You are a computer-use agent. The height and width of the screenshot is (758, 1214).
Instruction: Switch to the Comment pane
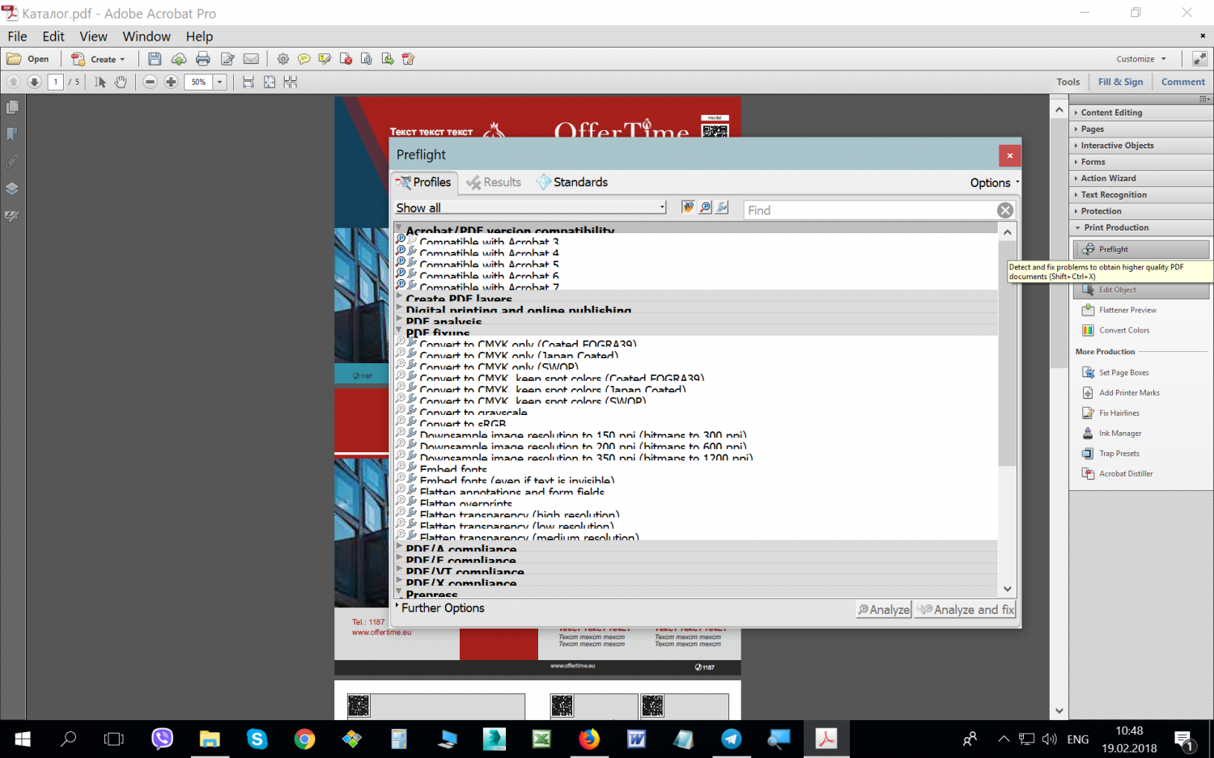[1182, 82]
